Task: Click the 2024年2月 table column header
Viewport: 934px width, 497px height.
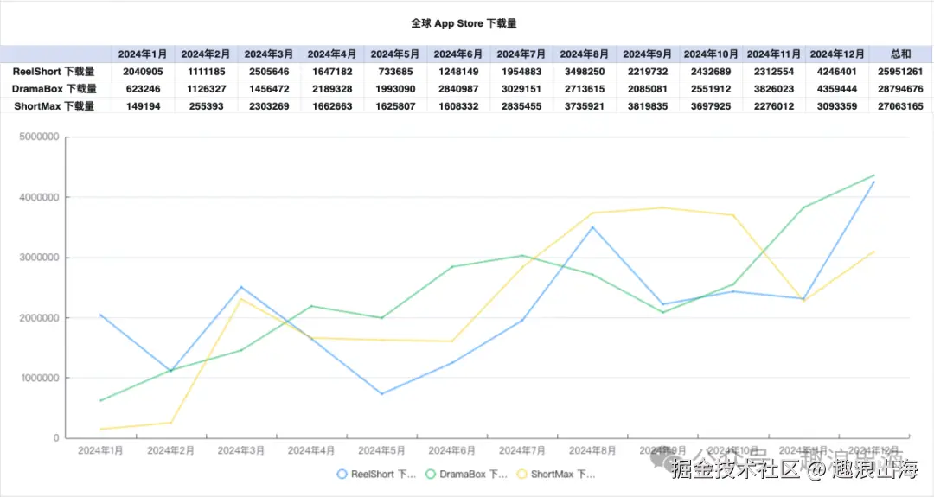Action: [x=206, y=54]
